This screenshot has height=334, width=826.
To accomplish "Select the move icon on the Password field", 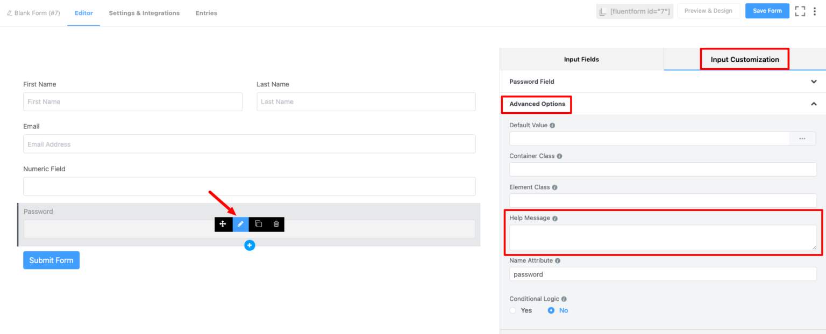I will click(x=223, y=224).
